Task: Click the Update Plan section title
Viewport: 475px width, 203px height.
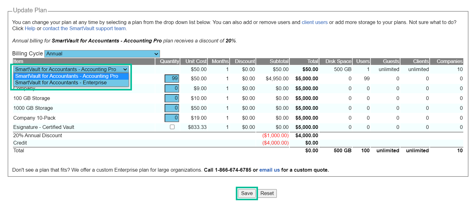Action: coord(30,10)
